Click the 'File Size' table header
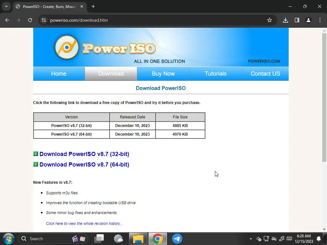Screen dimensions: 327x245 tap(180, 117)
